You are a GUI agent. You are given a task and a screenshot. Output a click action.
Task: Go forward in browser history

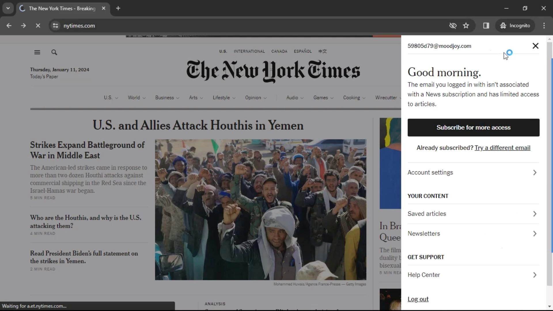(23, 26)
